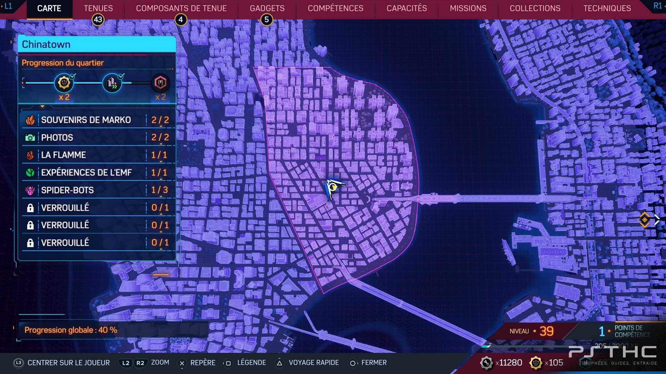
Task: Click the R1 shoulder button indicator
Action: click(657, 6)
